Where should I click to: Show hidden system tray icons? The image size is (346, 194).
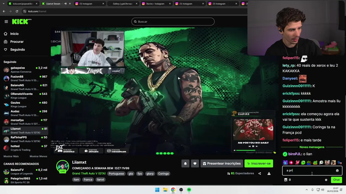click(x=307, y=190)
